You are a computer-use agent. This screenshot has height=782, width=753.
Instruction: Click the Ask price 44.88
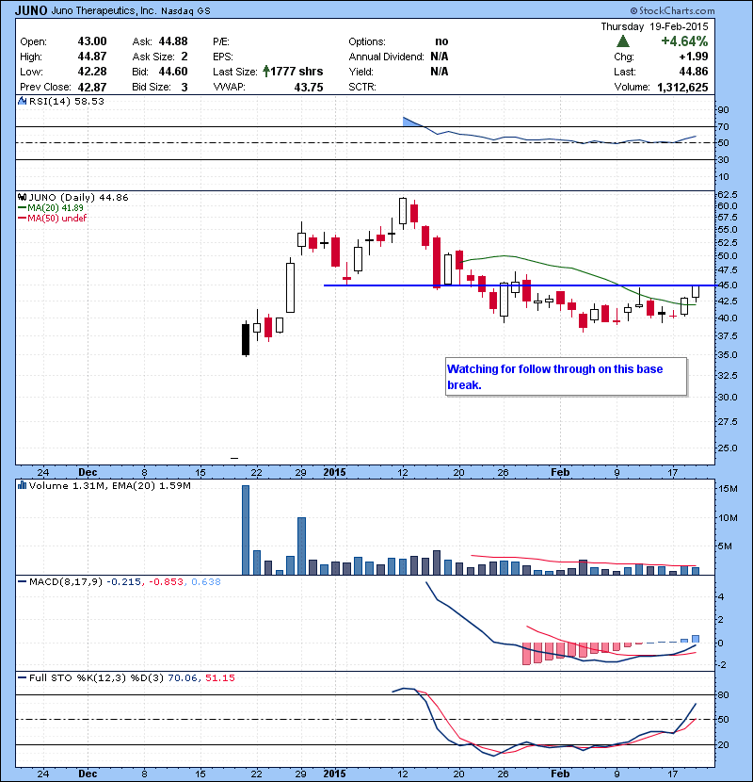[173, 41]
